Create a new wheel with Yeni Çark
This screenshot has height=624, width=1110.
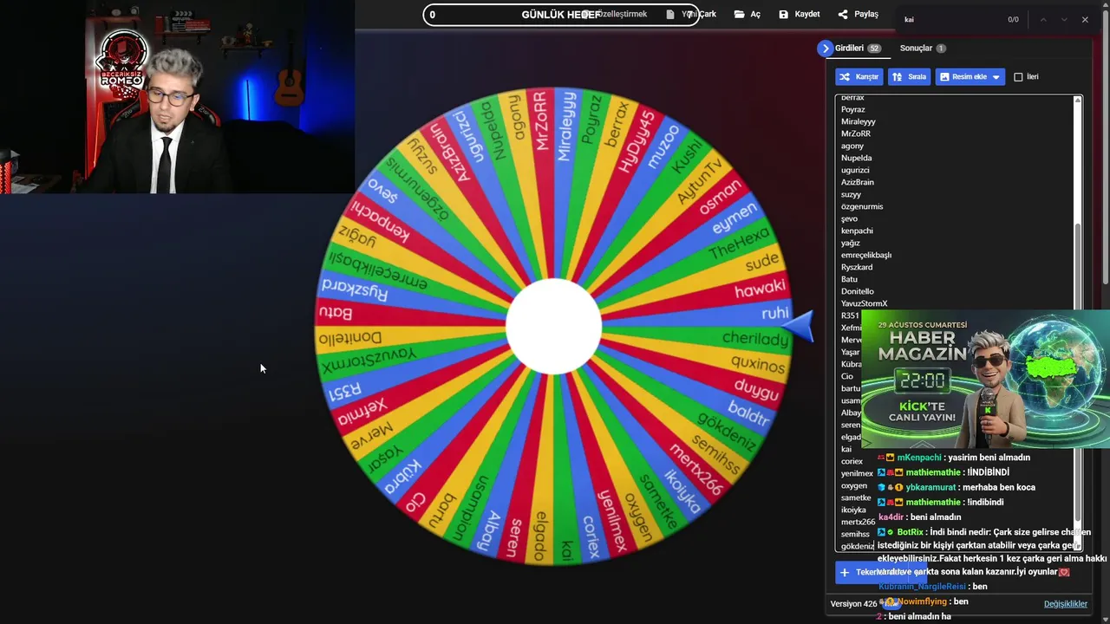click(x=691, y=14)
